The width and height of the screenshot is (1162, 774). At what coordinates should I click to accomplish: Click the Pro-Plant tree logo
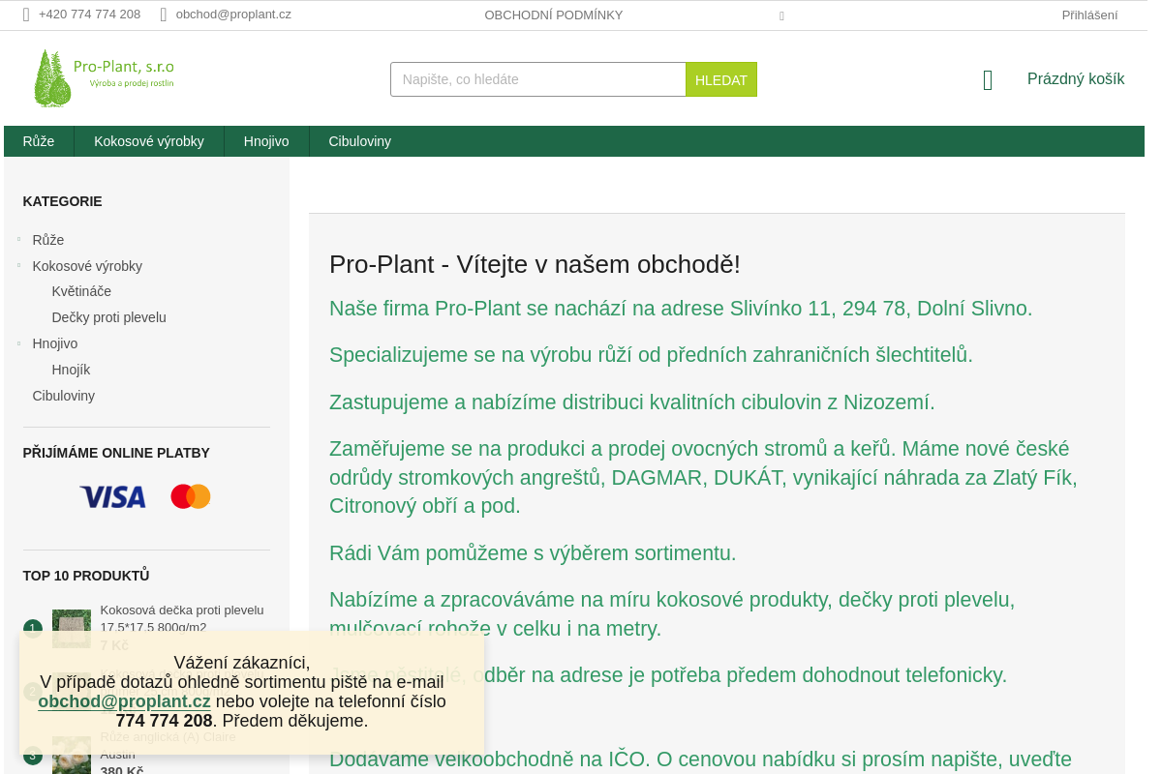point(53,77)
